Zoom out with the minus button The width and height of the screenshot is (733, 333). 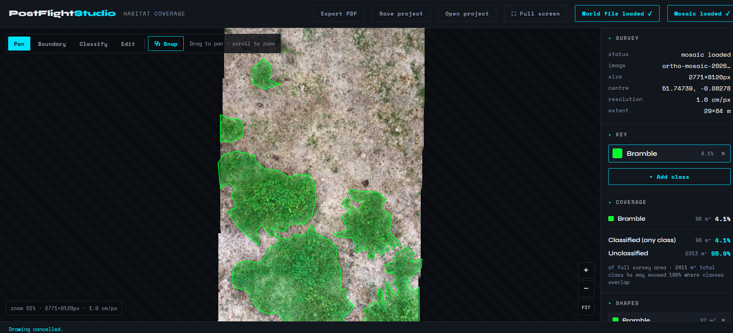(586, 289)
